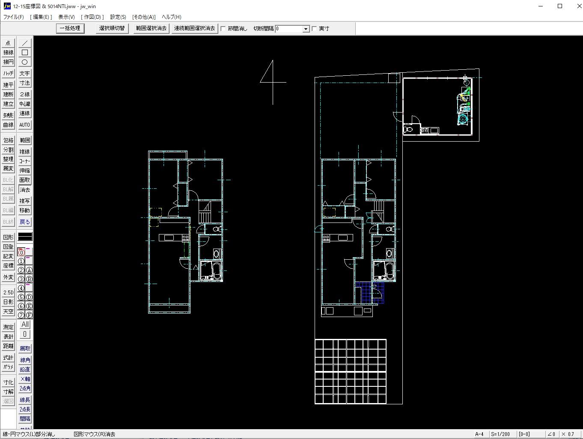Open the ファイル(F) menu

pos(14,17)
